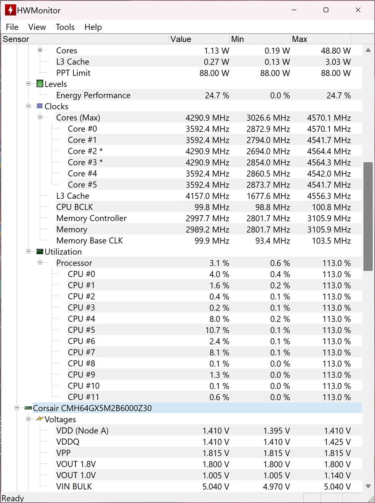Click the HWMonitor lightning logo in title bar

10,10
